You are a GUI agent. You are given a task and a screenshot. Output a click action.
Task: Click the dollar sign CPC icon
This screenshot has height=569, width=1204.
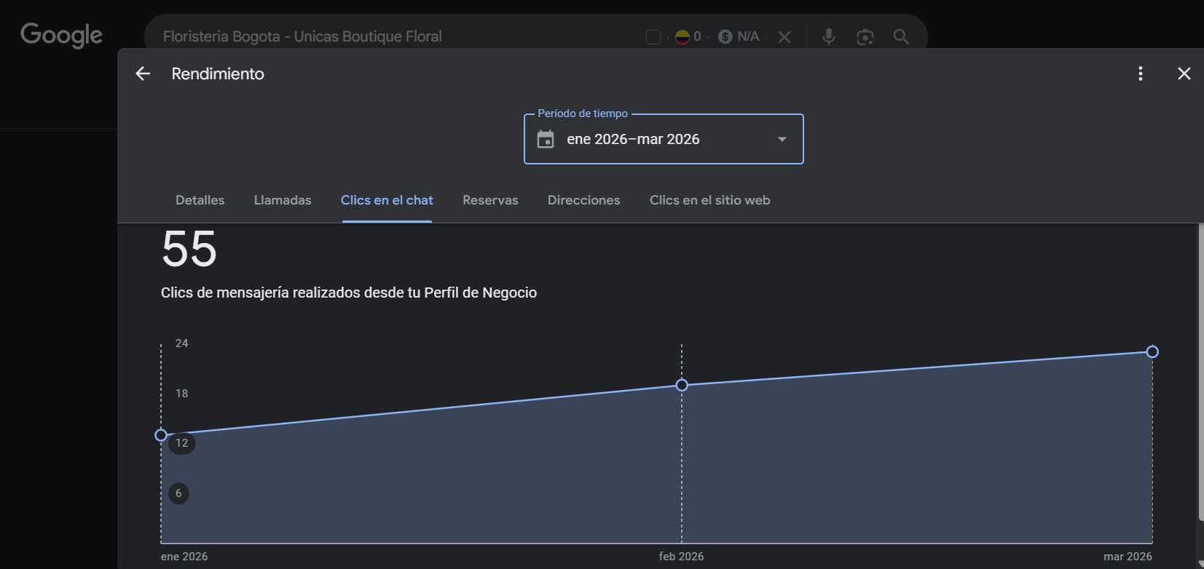(x=725, y=36)
